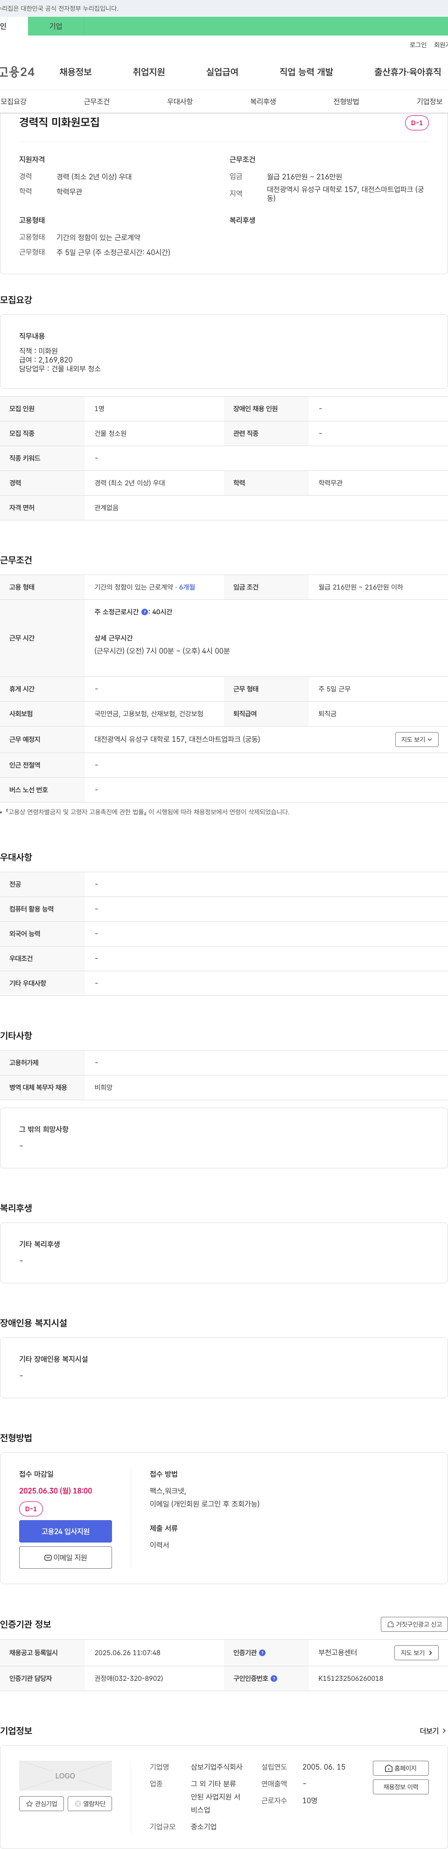This screenshot has height=1849, width=448.
Task: Open 지도 보기 for 부천고용센터
Action: point(416,1652)
